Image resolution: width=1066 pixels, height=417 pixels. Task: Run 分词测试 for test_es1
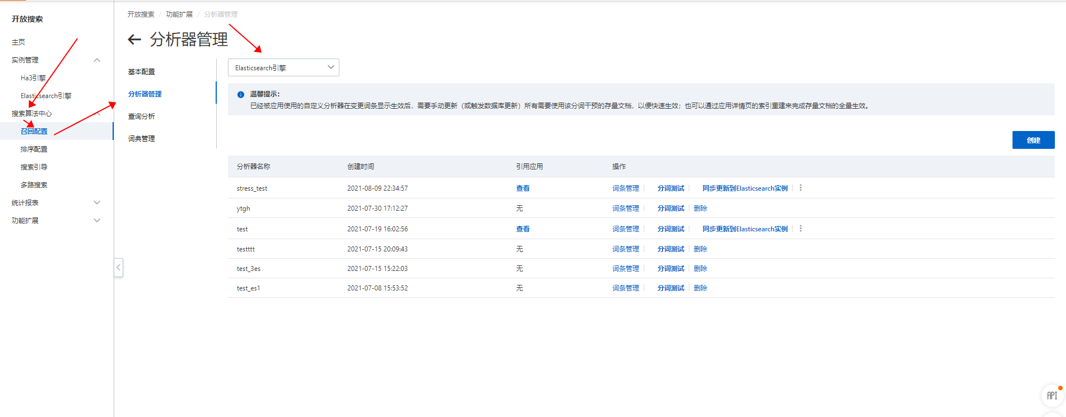(671, 288)
